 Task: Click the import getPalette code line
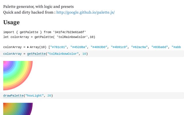pyautogui.click(x=45, y=32)
